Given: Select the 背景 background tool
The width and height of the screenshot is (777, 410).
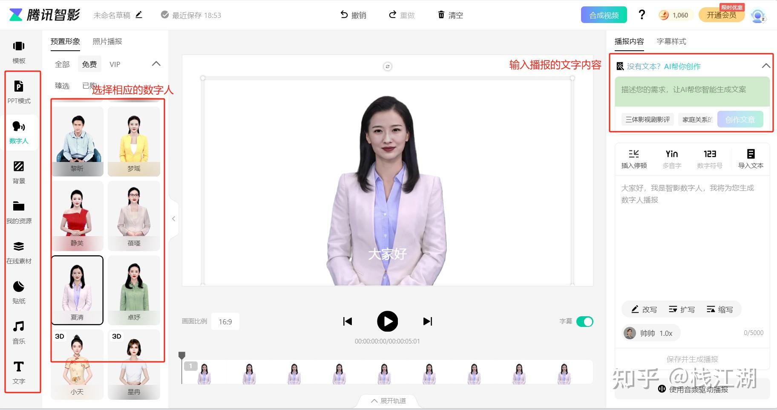Looking at the screenshot, I should click(19, 171).
